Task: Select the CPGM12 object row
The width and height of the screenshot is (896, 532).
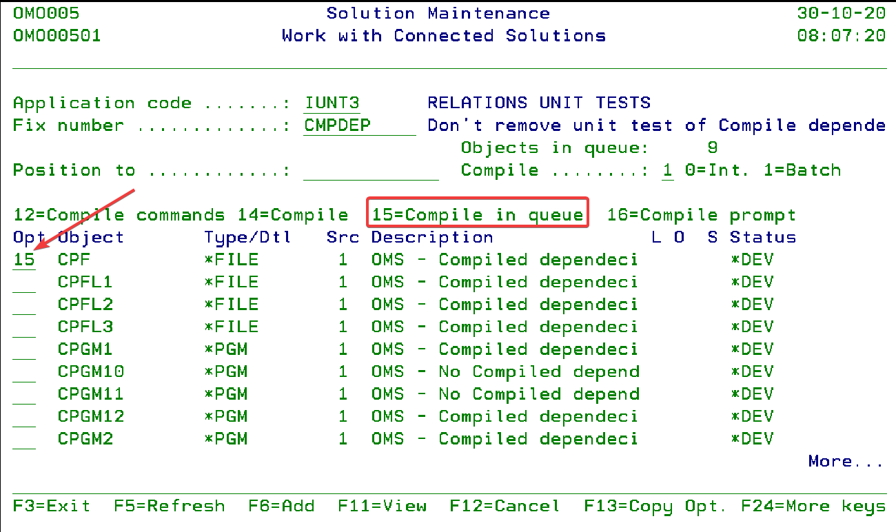Action: click(x=91, y=417)
